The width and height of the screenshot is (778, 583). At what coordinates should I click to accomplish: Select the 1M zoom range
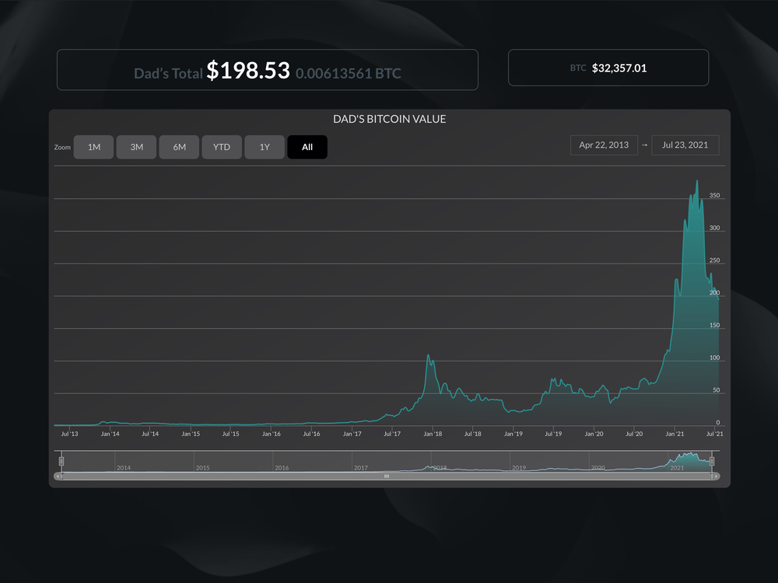tap(93, 147)
